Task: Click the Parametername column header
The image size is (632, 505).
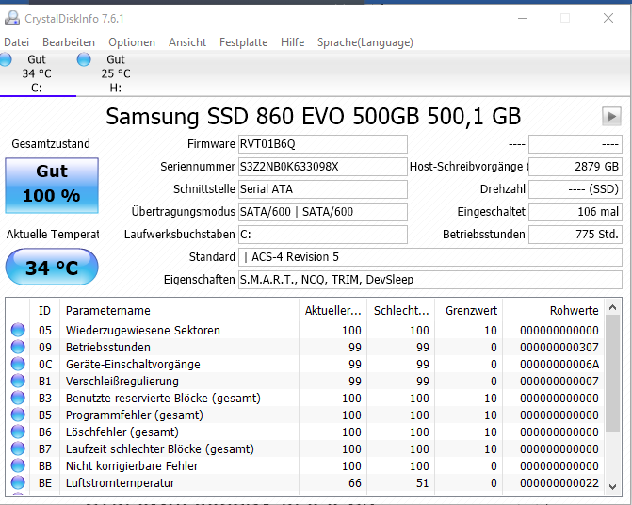Action: (x=179, y=310)
